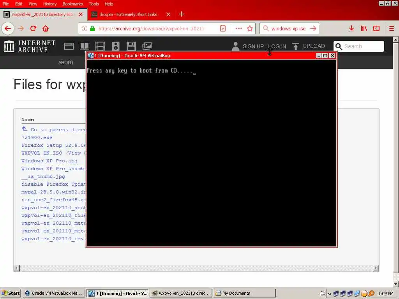Click the file listing horizontal scrollbar right arrow

[376, 268]
